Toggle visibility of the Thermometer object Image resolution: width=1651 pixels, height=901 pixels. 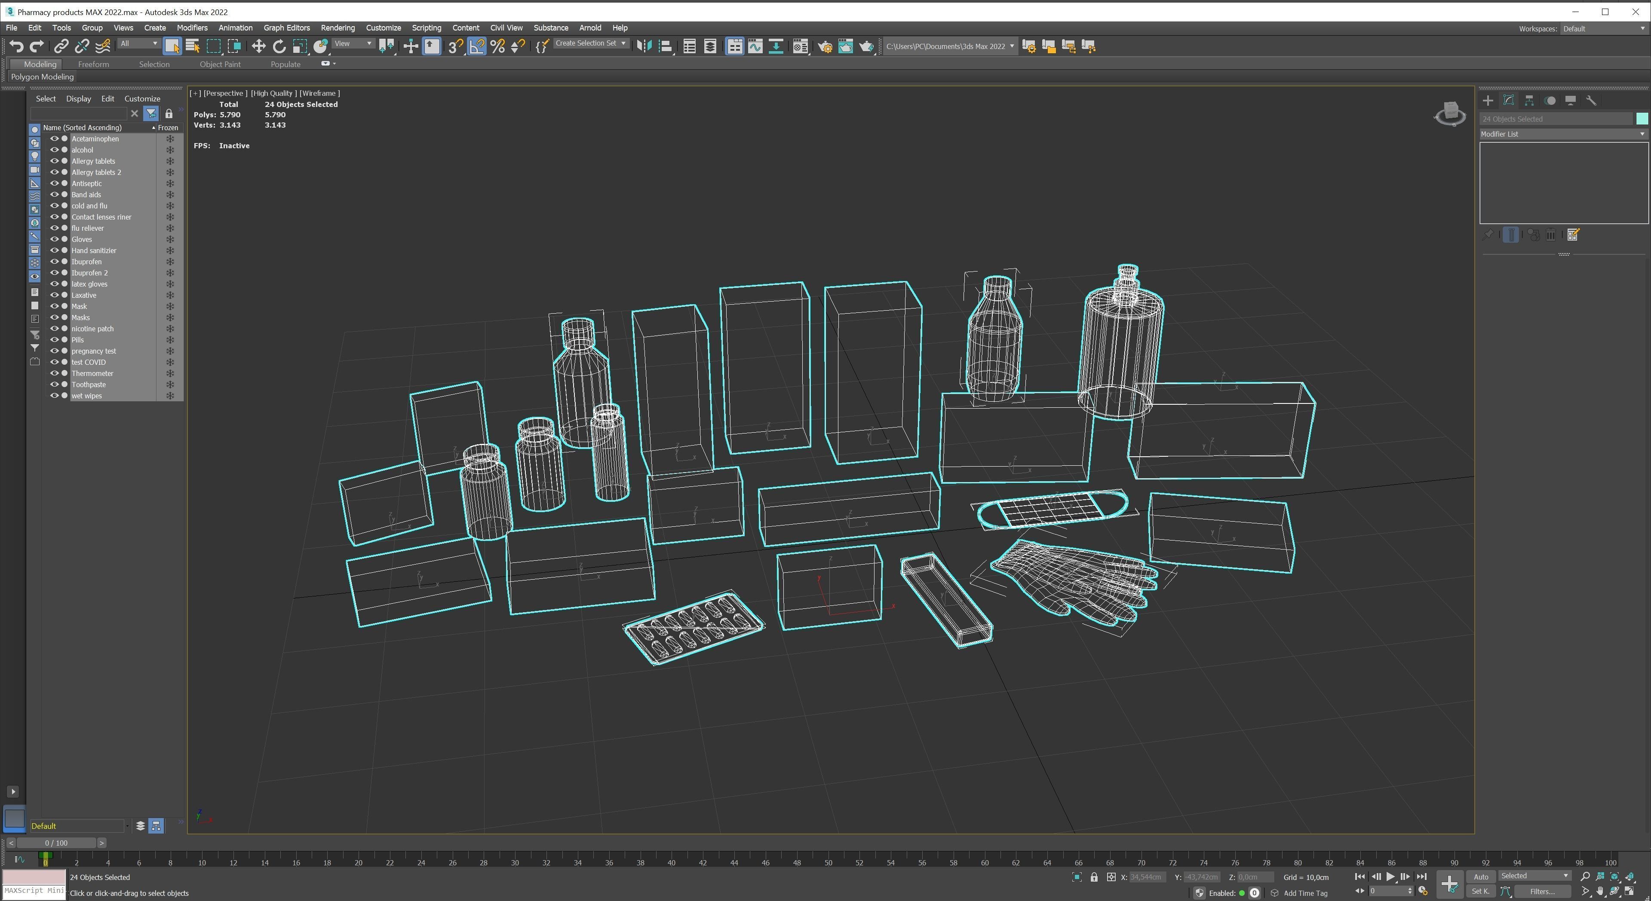point(55,373)
